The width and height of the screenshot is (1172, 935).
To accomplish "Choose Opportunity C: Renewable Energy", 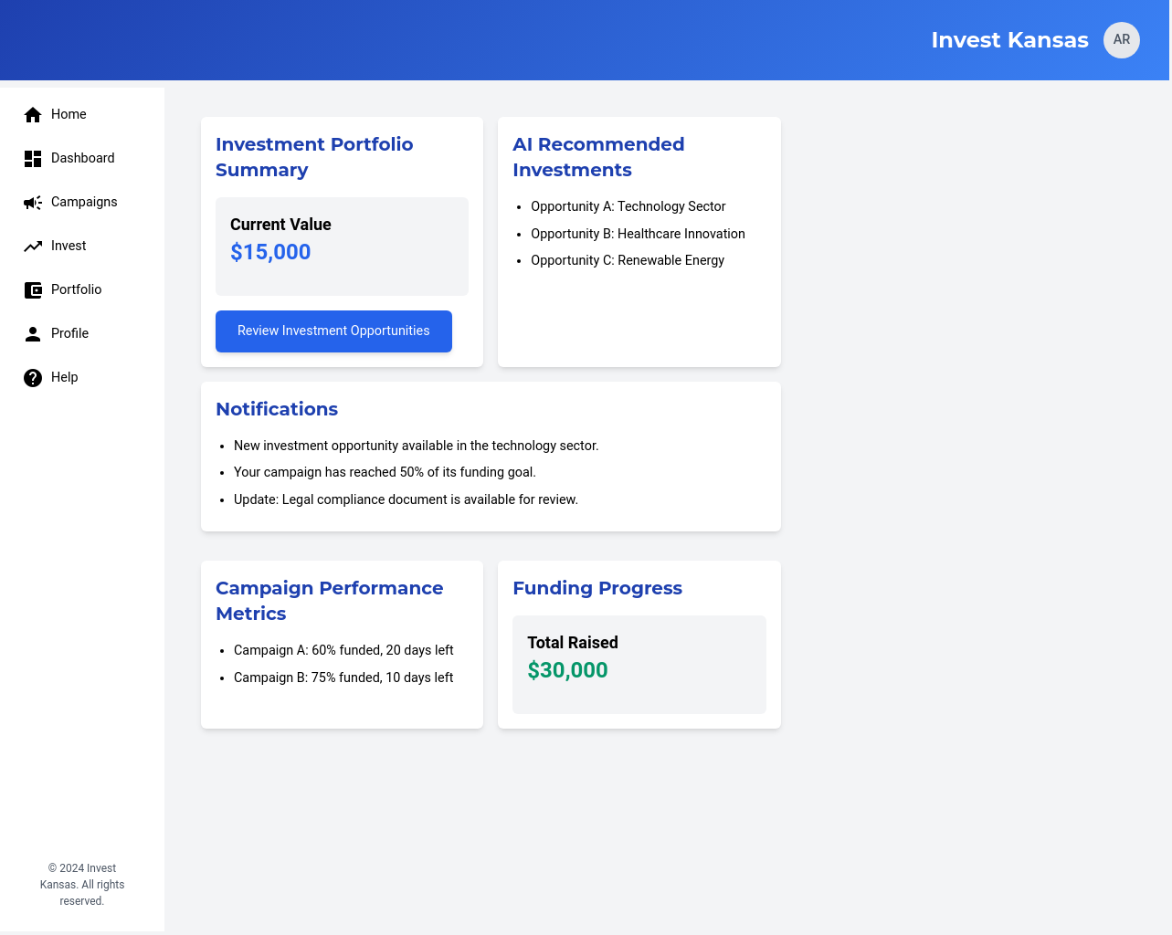I will point(627,260).
